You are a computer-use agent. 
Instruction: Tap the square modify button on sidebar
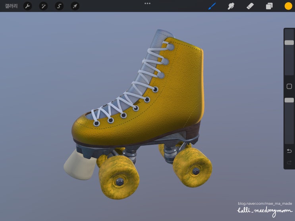[289, 86]
